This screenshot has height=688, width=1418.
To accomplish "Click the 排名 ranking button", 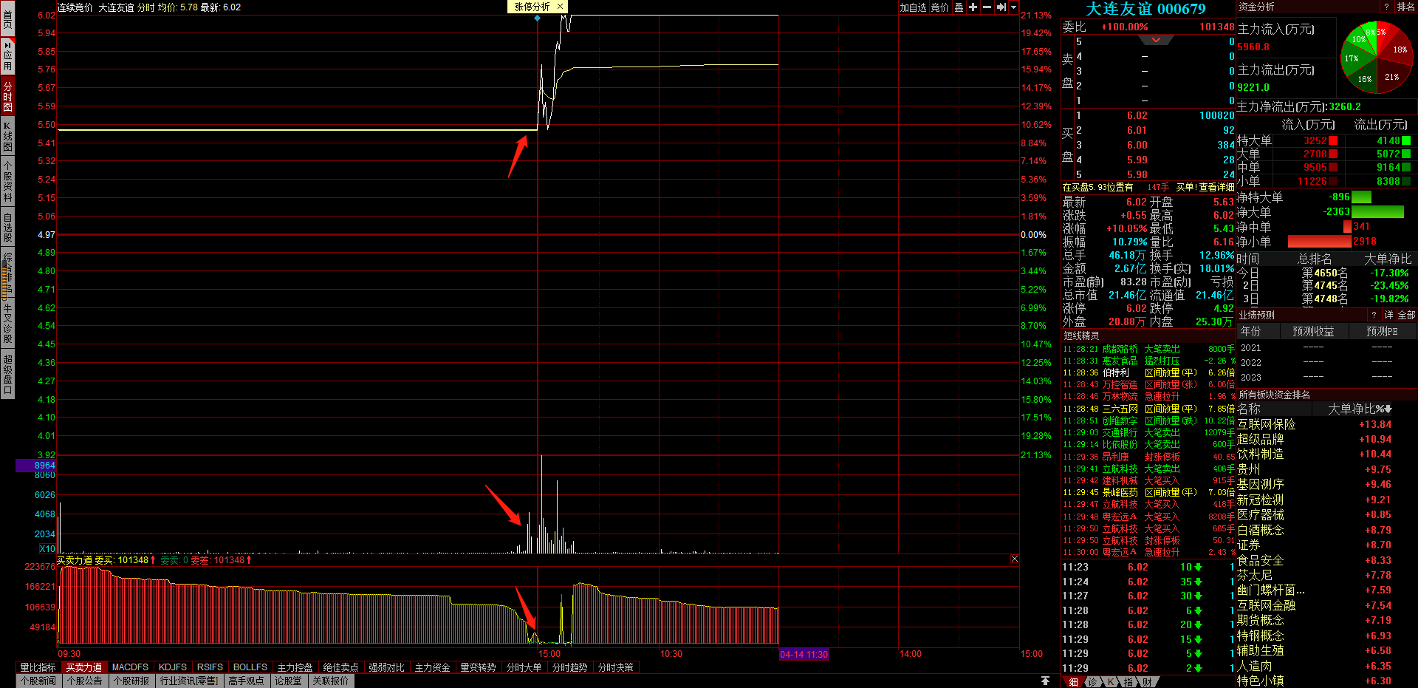I will click(1405, 7).
